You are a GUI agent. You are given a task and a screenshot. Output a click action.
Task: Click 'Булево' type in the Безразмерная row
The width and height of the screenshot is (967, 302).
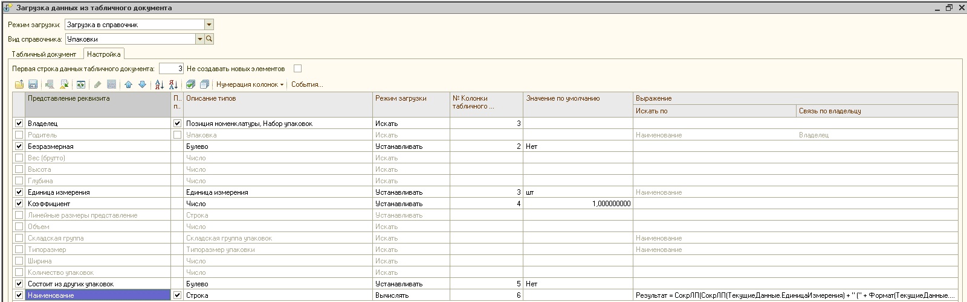point(278,146)
